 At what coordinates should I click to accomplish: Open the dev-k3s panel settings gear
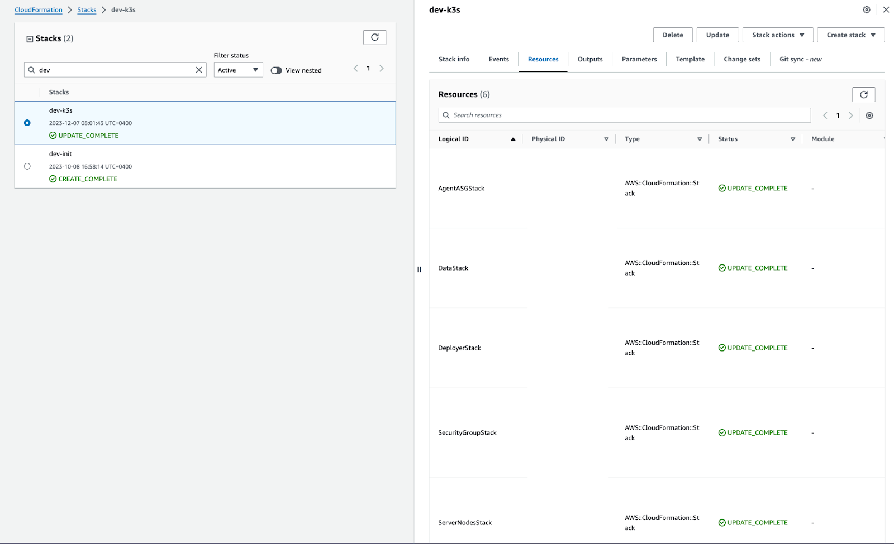pos(866,9)
